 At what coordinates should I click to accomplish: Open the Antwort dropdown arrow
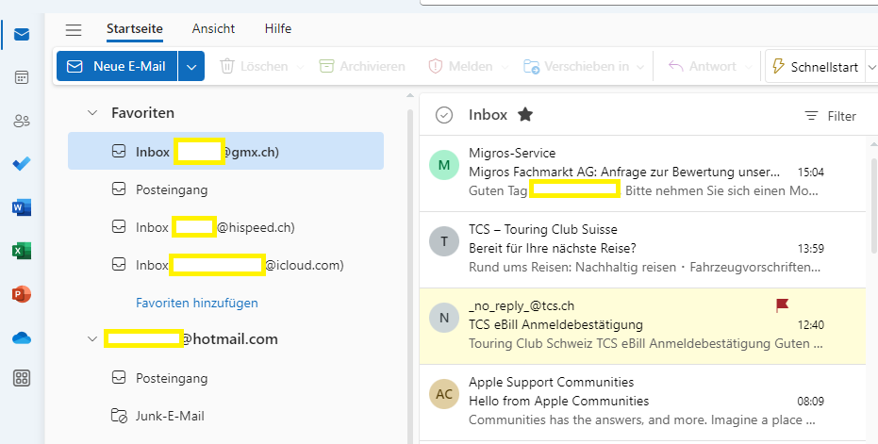748,67
